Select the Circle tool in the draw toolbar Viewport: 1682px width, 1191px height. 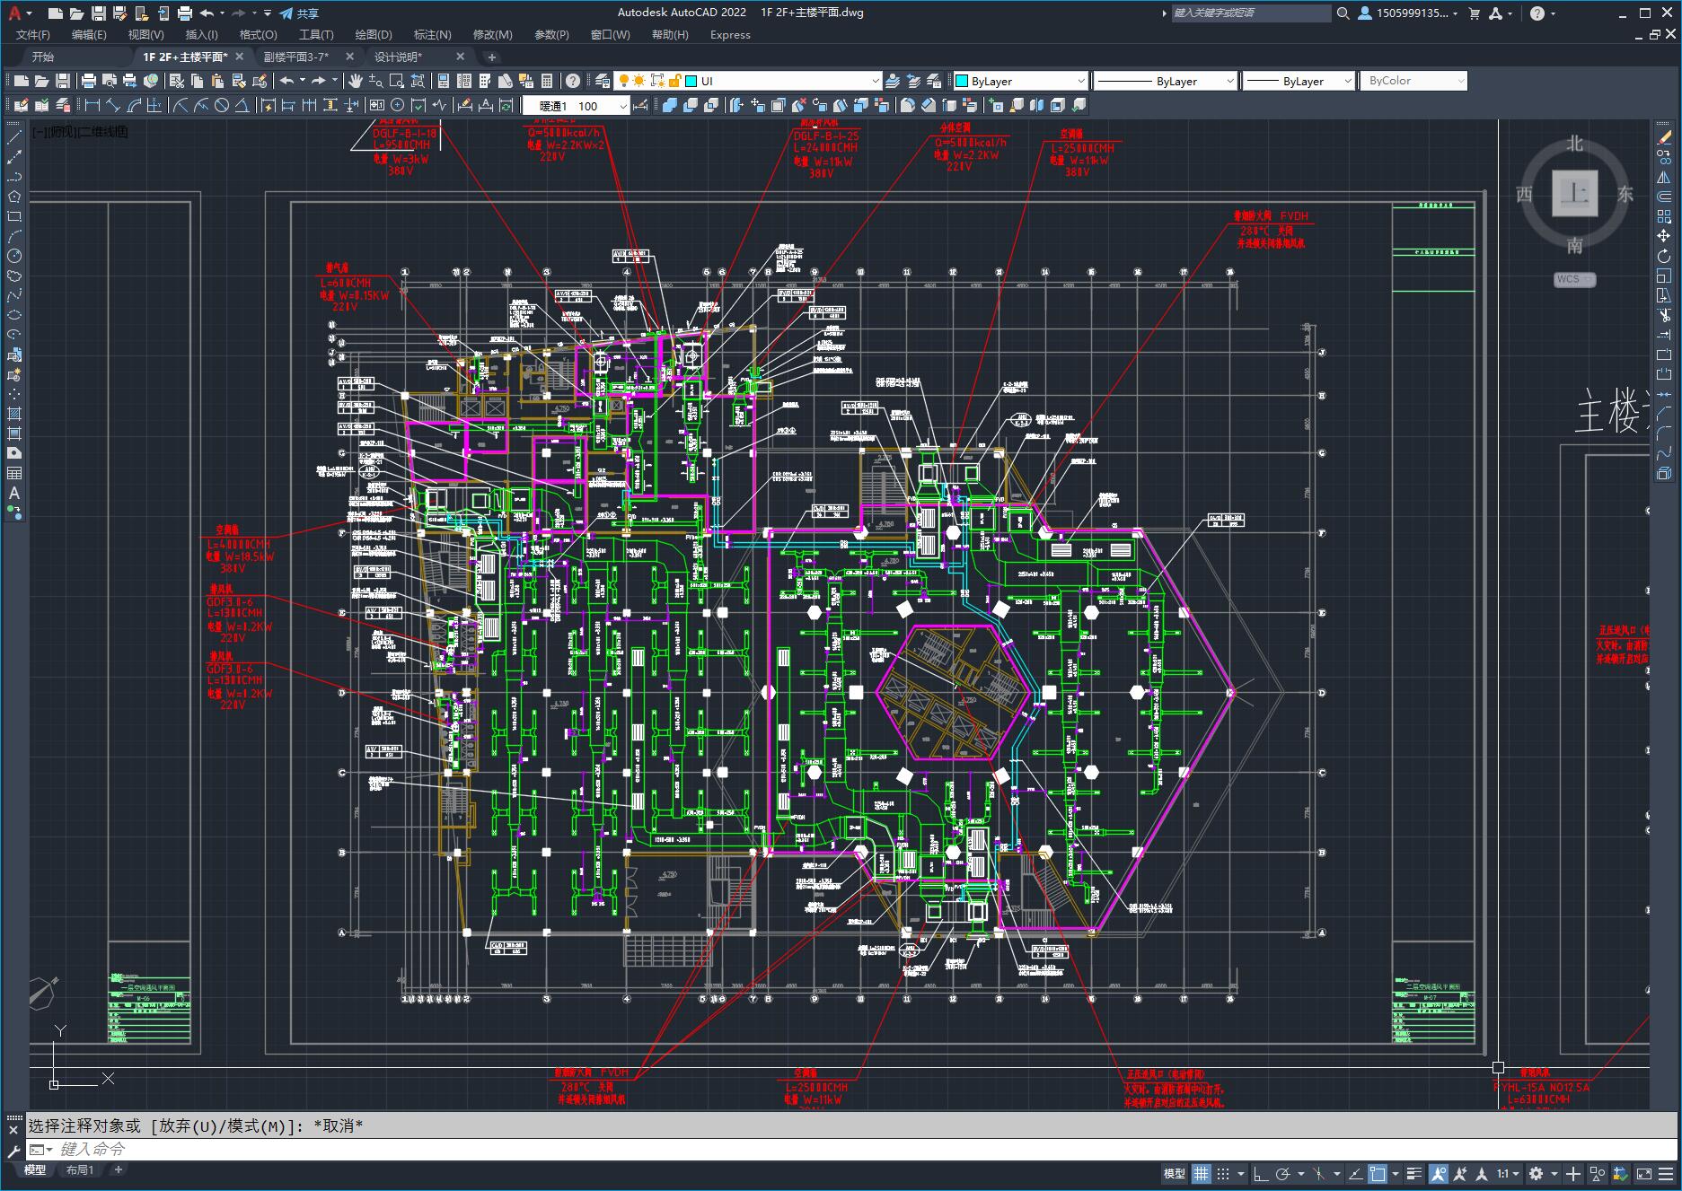[x=14, y=256]
